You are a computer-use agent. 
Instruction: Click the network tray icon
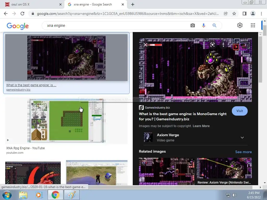point(228,195)
